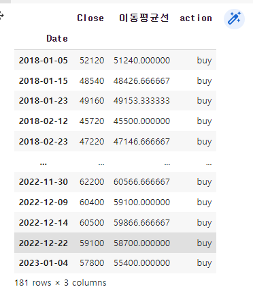Select the 이동평균선 column header
Viewport: 253px width, 287px height.
click(x=144, y=18)
